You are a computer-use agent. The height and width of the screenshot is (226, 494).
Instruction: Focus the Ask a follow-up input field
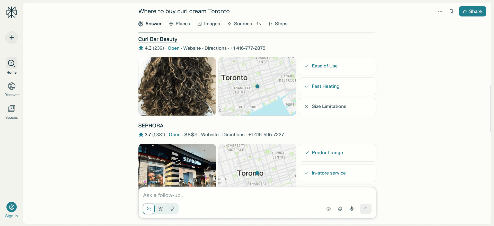tap(257, 195)
